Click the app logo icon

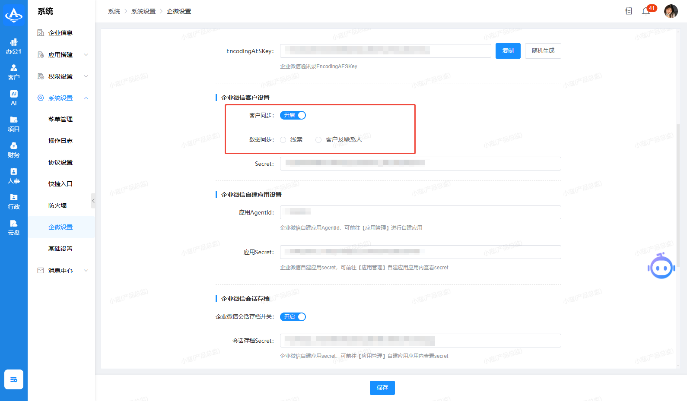(14, 14)
